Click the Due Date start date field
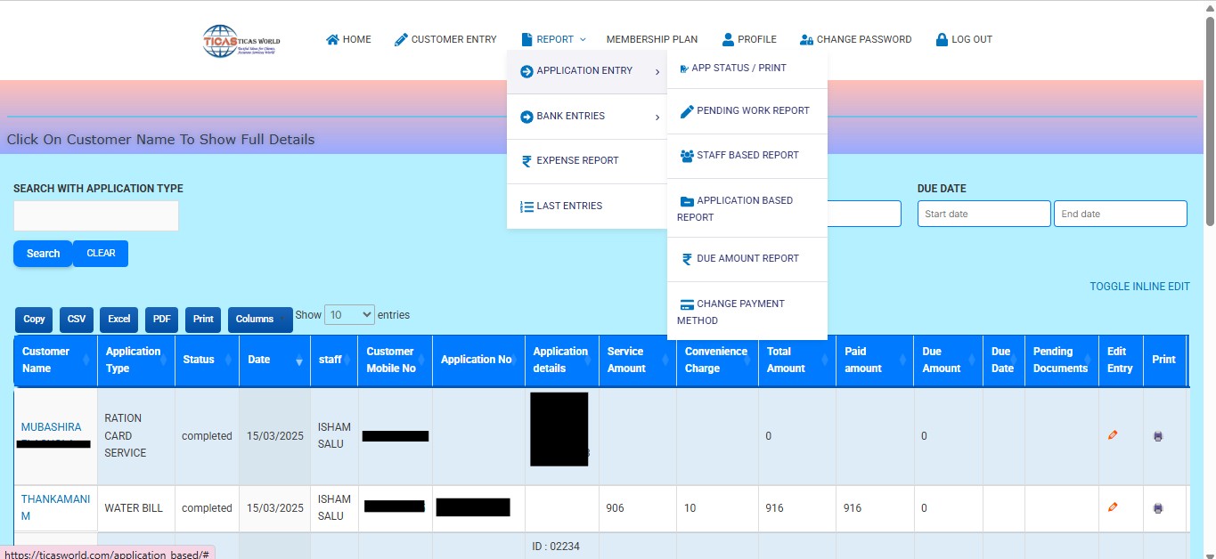Image resolution: width=1216 pixels, height=559 pixels. [x=983, y=214]
